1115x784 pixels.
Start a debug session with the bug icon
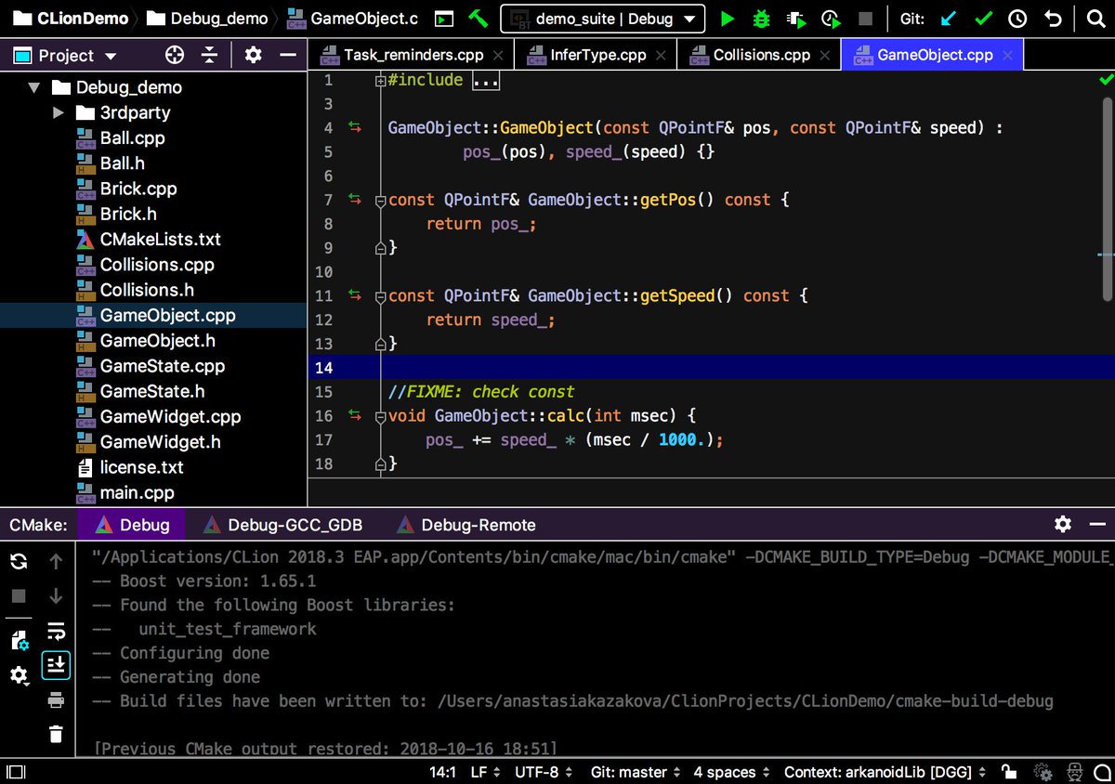[761, 19]
